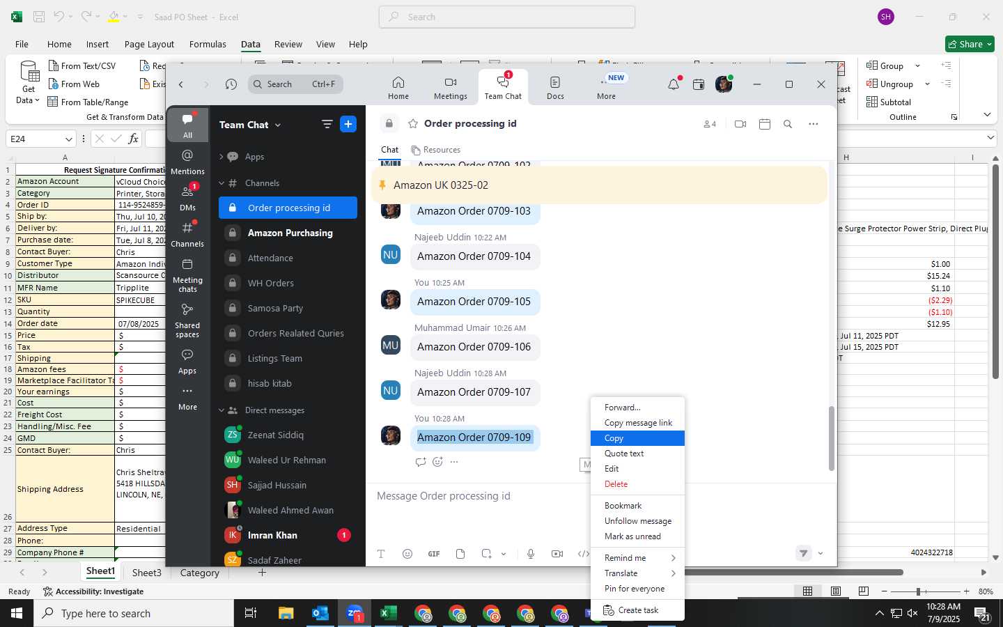This screenshot has height=627, width=1003.
Task: Switch to the Resources tab
Action: click(x=436, y=150)
